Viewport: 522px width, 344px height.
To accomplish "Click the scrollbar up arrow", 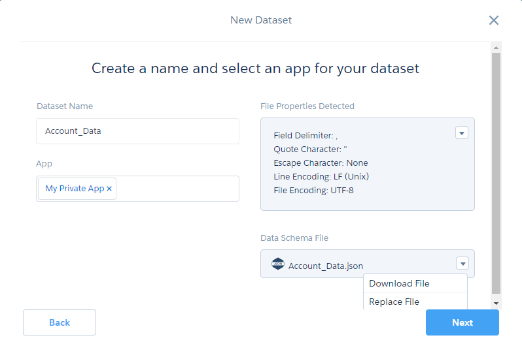I will coord(496,48).
